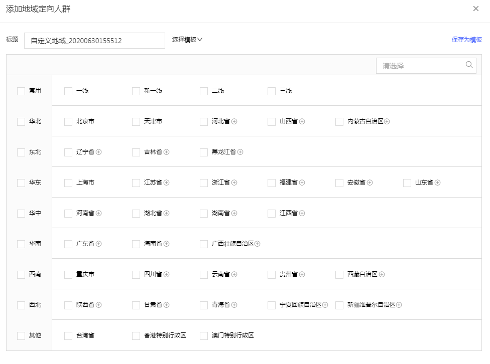This screenshot has height=364, width=490.
Task: Check the 华东 region checkbox
Action: coord(21,183)
